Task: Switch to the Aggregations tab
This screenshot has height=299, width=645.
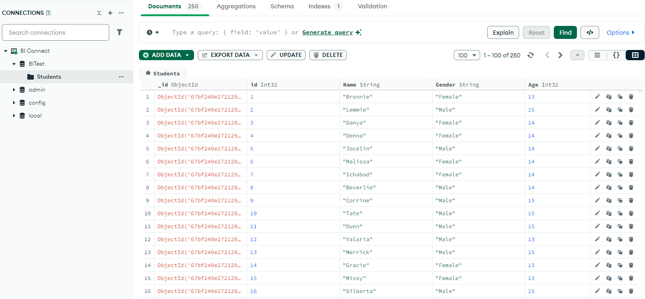Action: 236,6
